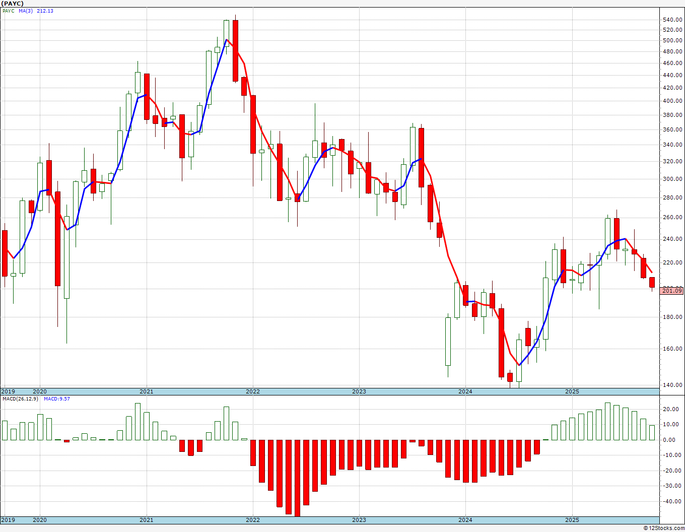Viewport: 685px width, 532px height.
Task: Click 2022 on the price chart time axis
Action: click(253, 391)
